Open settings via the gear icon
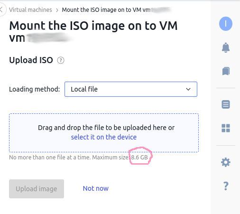This screenshot has width=240, height=214. [x=226, y=162]
